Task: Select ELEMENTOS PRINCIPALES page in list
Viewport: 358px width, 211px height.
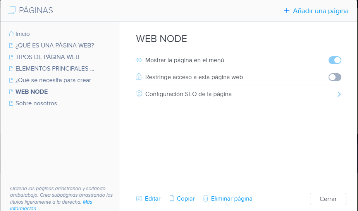Action: tap(55, 69)
